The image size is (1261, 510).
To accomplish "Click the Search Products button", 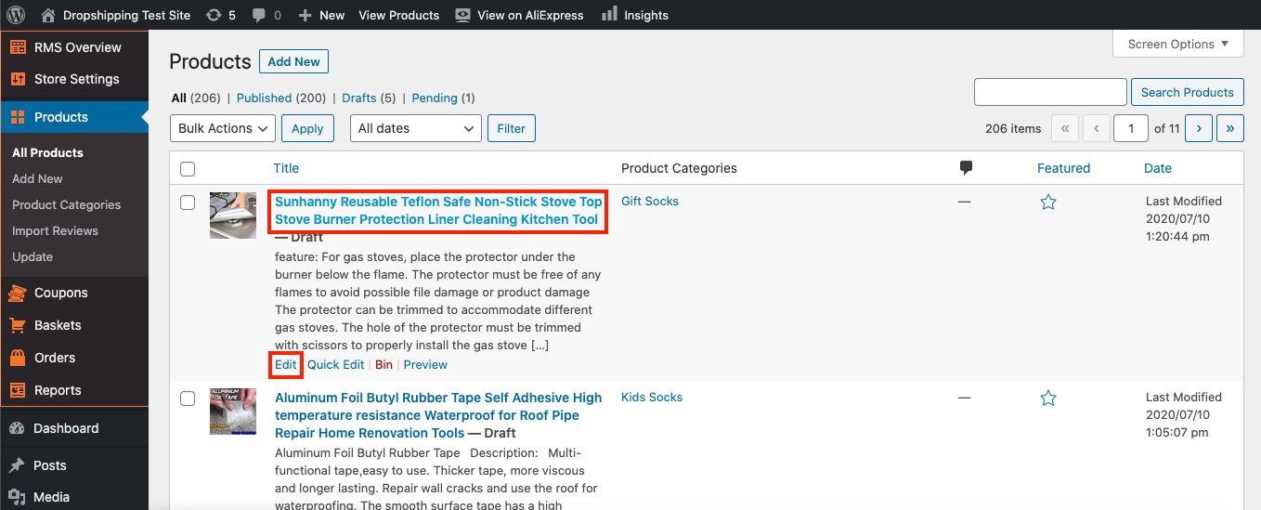I will (x=1187, y=92).
